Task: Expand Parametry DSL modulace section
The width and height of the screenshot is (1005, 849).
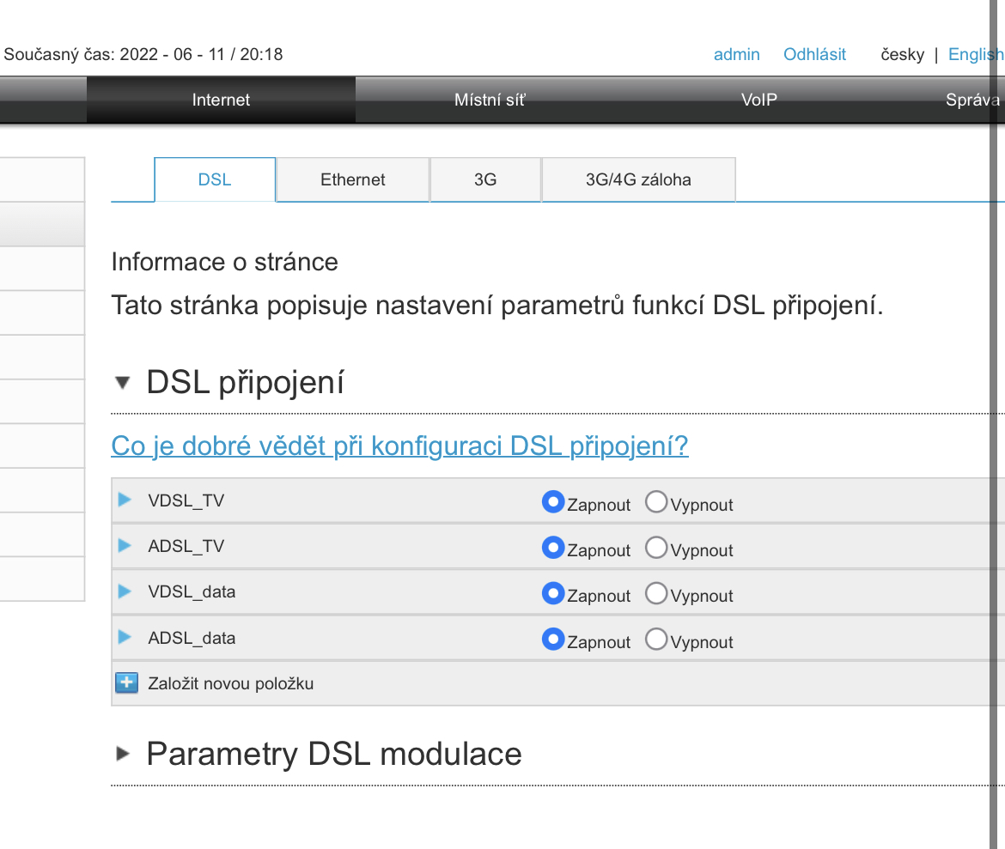Action: 123,754
